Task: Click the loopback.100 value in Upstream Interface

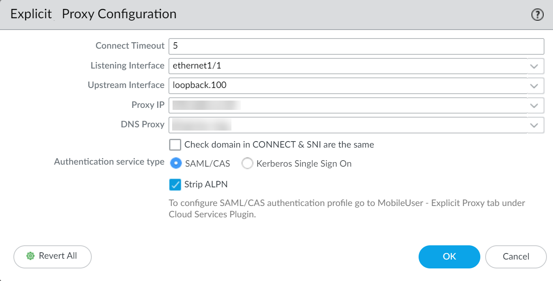Action: tap(199, 85)
